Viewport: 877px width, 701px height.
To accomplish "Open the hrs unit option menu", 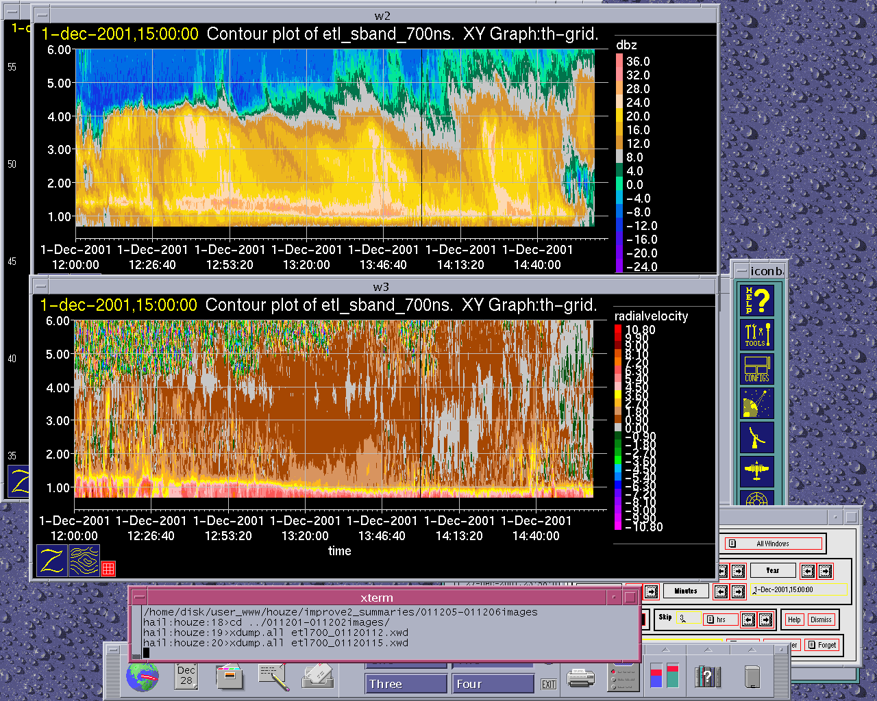I will [x=721, y=620].
